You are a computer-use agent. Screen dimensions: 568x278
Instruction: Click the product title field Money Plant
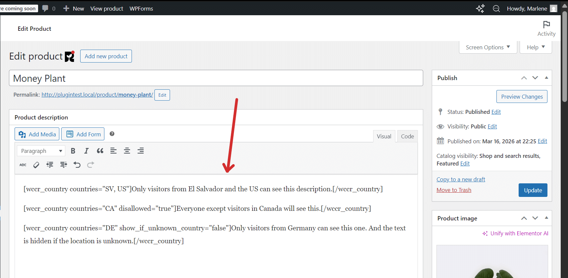pyautogui.click(x=216, y=78)
